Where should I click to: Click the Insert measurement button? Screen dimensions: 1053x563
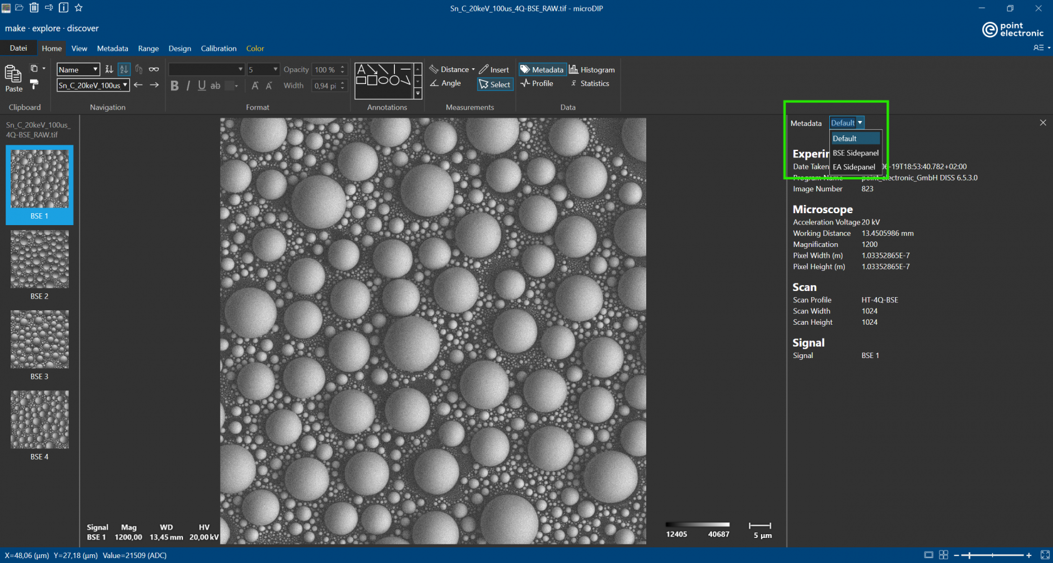click(x=494, y=70)
